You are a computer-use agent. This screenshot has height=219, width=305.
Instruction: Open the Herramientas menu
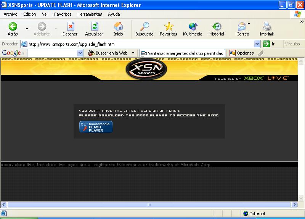click(x=90, y=14)
